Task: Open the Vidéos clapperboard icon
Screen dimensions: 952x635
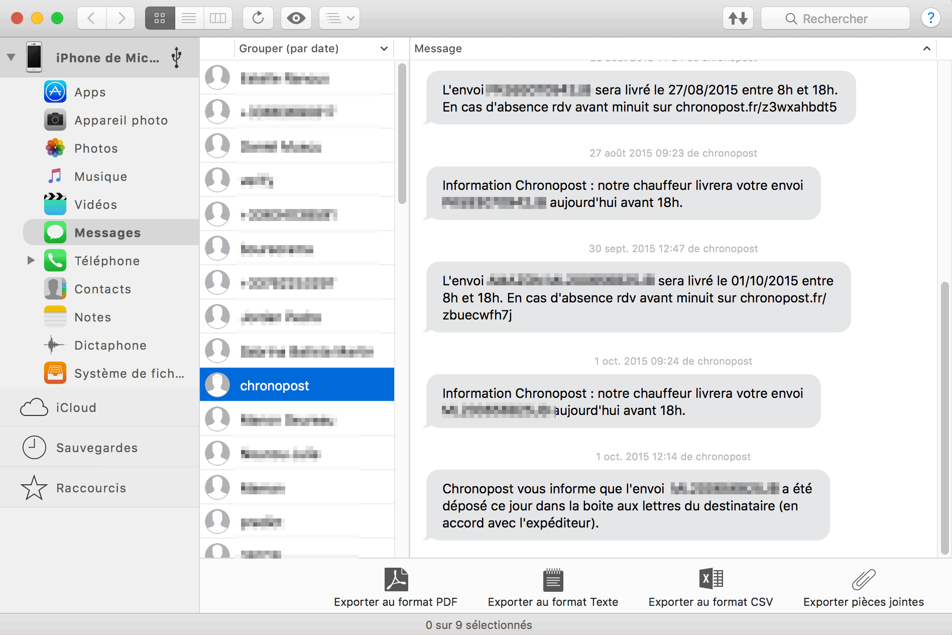Action: pyautogui.click(x=55, y=204)
